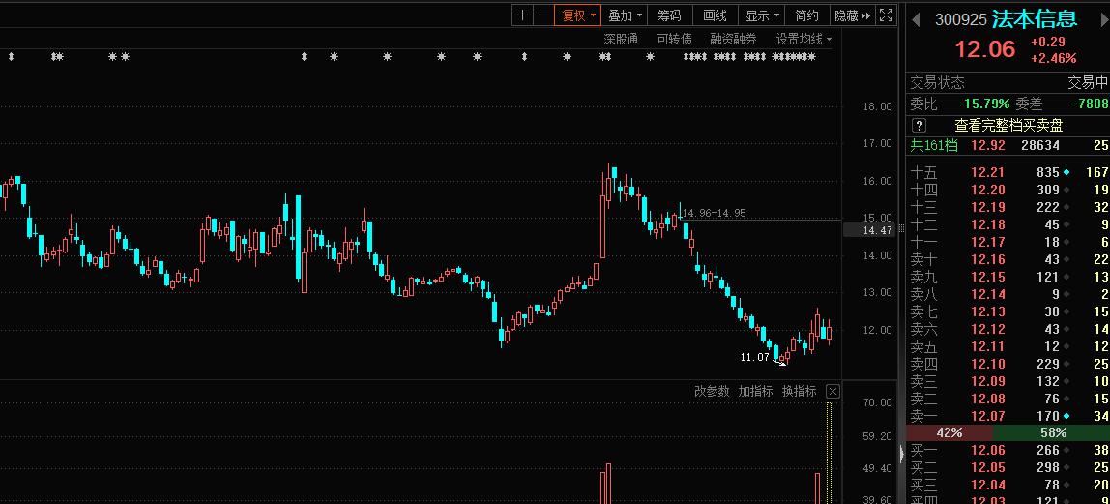Select the 融资融券 tag

tap(733, 39)
